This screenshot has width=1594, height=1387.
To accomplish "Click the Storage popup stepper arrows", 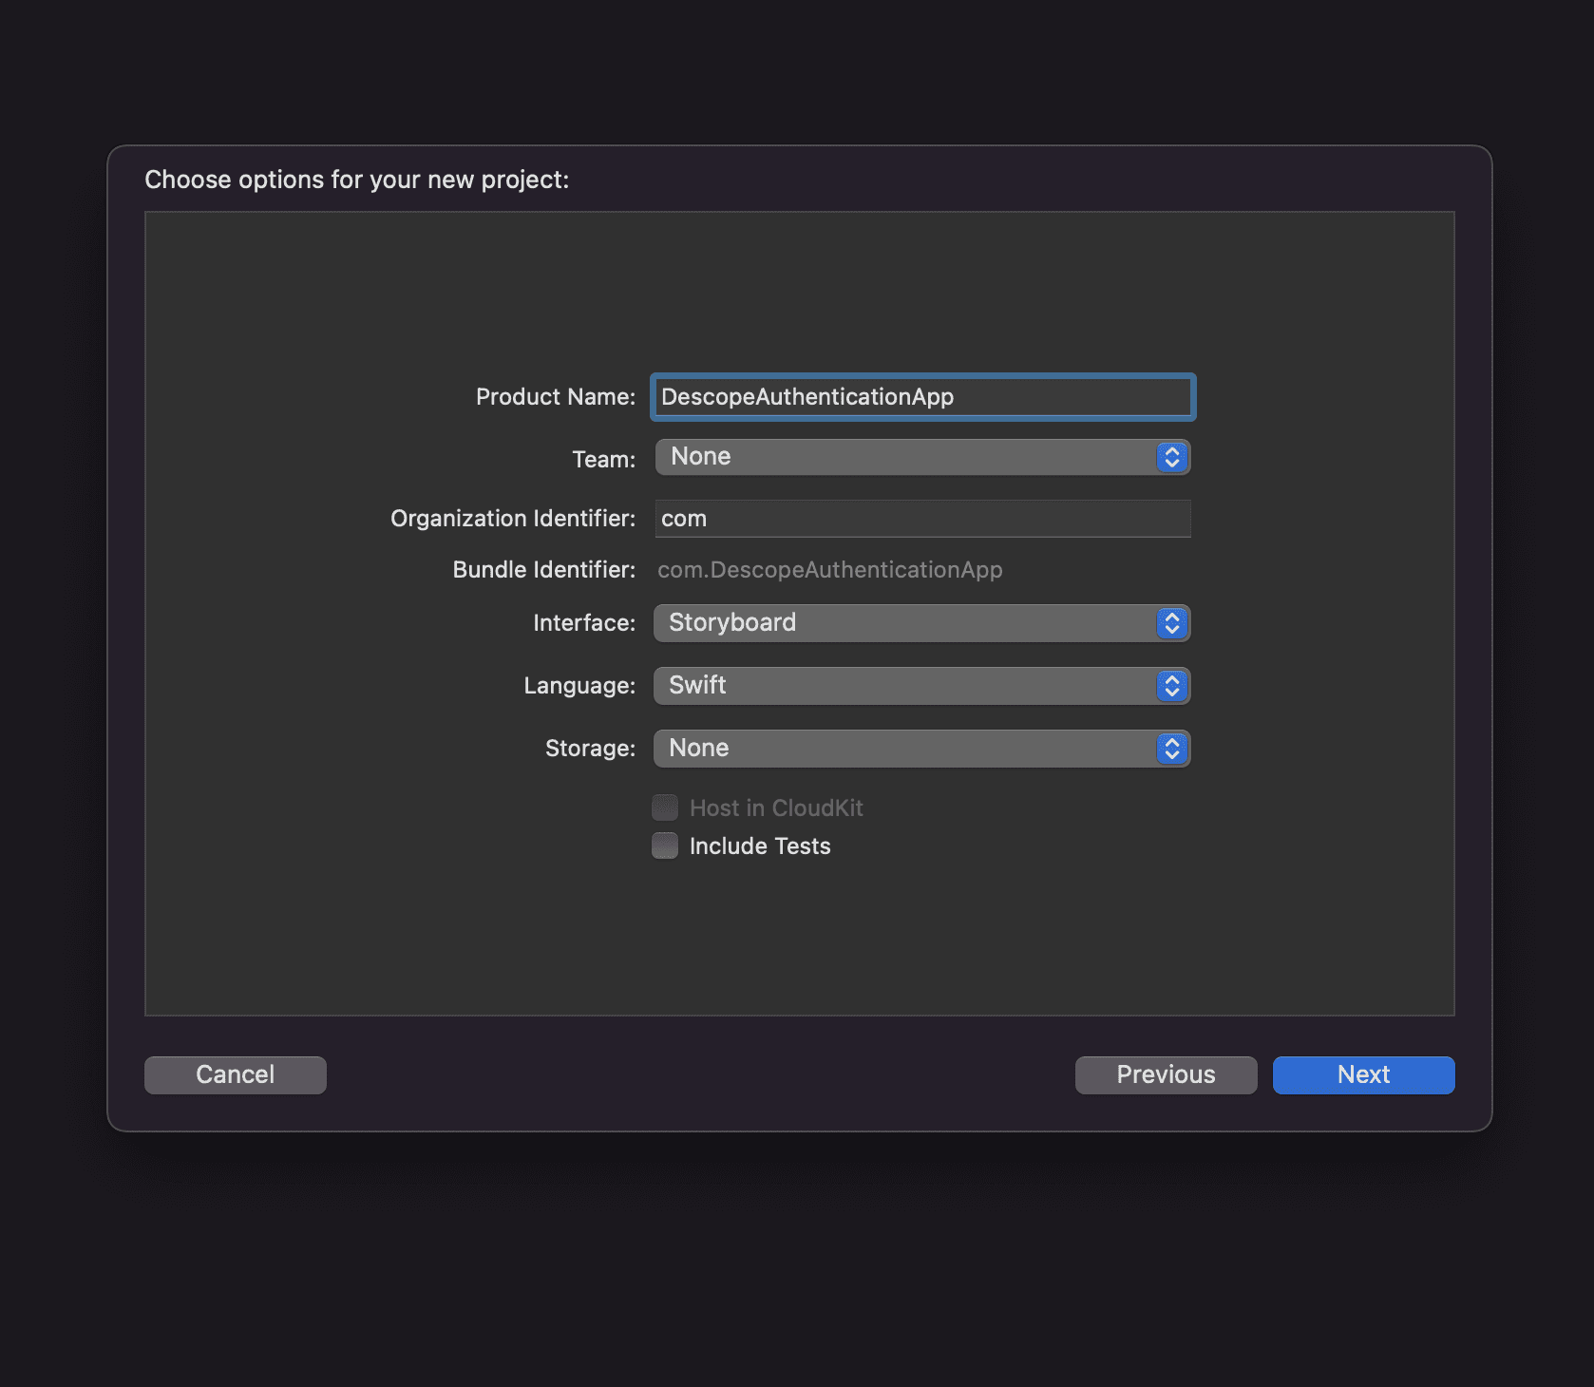I will point(1171,749).
